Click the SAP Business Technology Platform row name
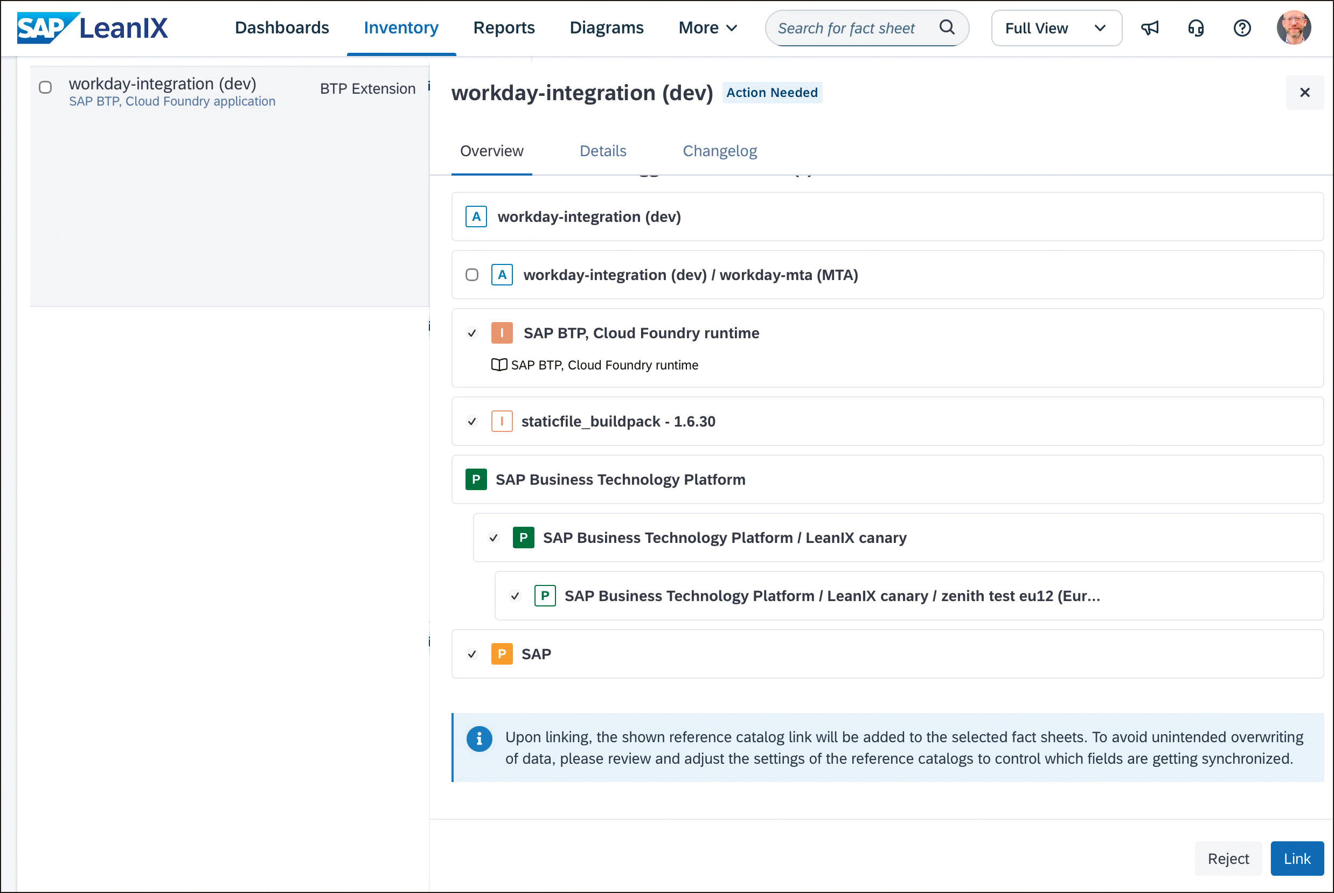The width and height of the screenshot is (1334, 893). pyautogui.click(x=620, y=479)
